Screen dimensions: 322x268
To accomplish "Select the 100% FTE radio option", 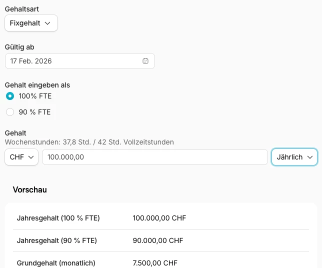I will pyautogui.click(x=10, y=96).
